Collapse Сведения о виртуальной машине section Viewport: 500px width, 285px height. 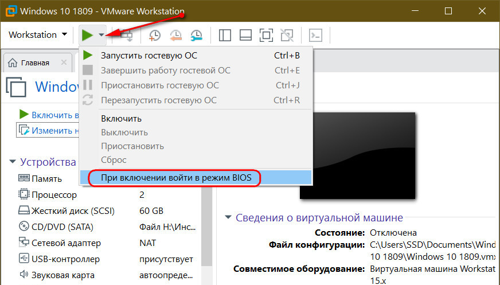coord(228,217)
